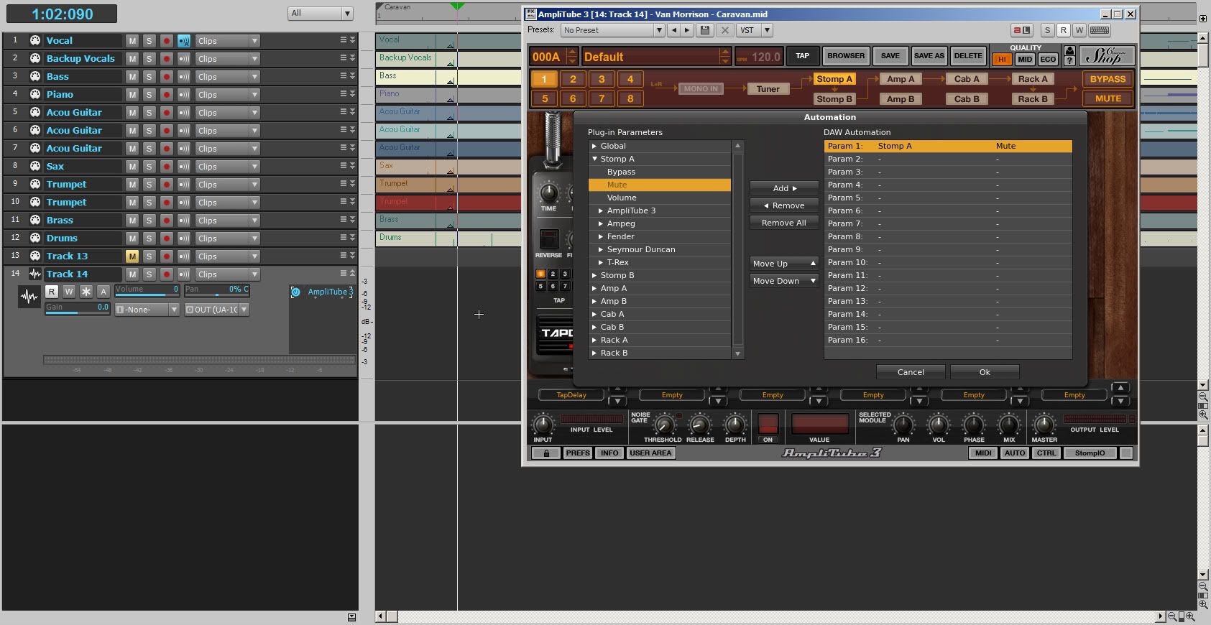Screen dimensions: 1211x625
Task: Toggle AmpliTube 3 power in Track 14 FX bin
Action: (x=295, y=292)
